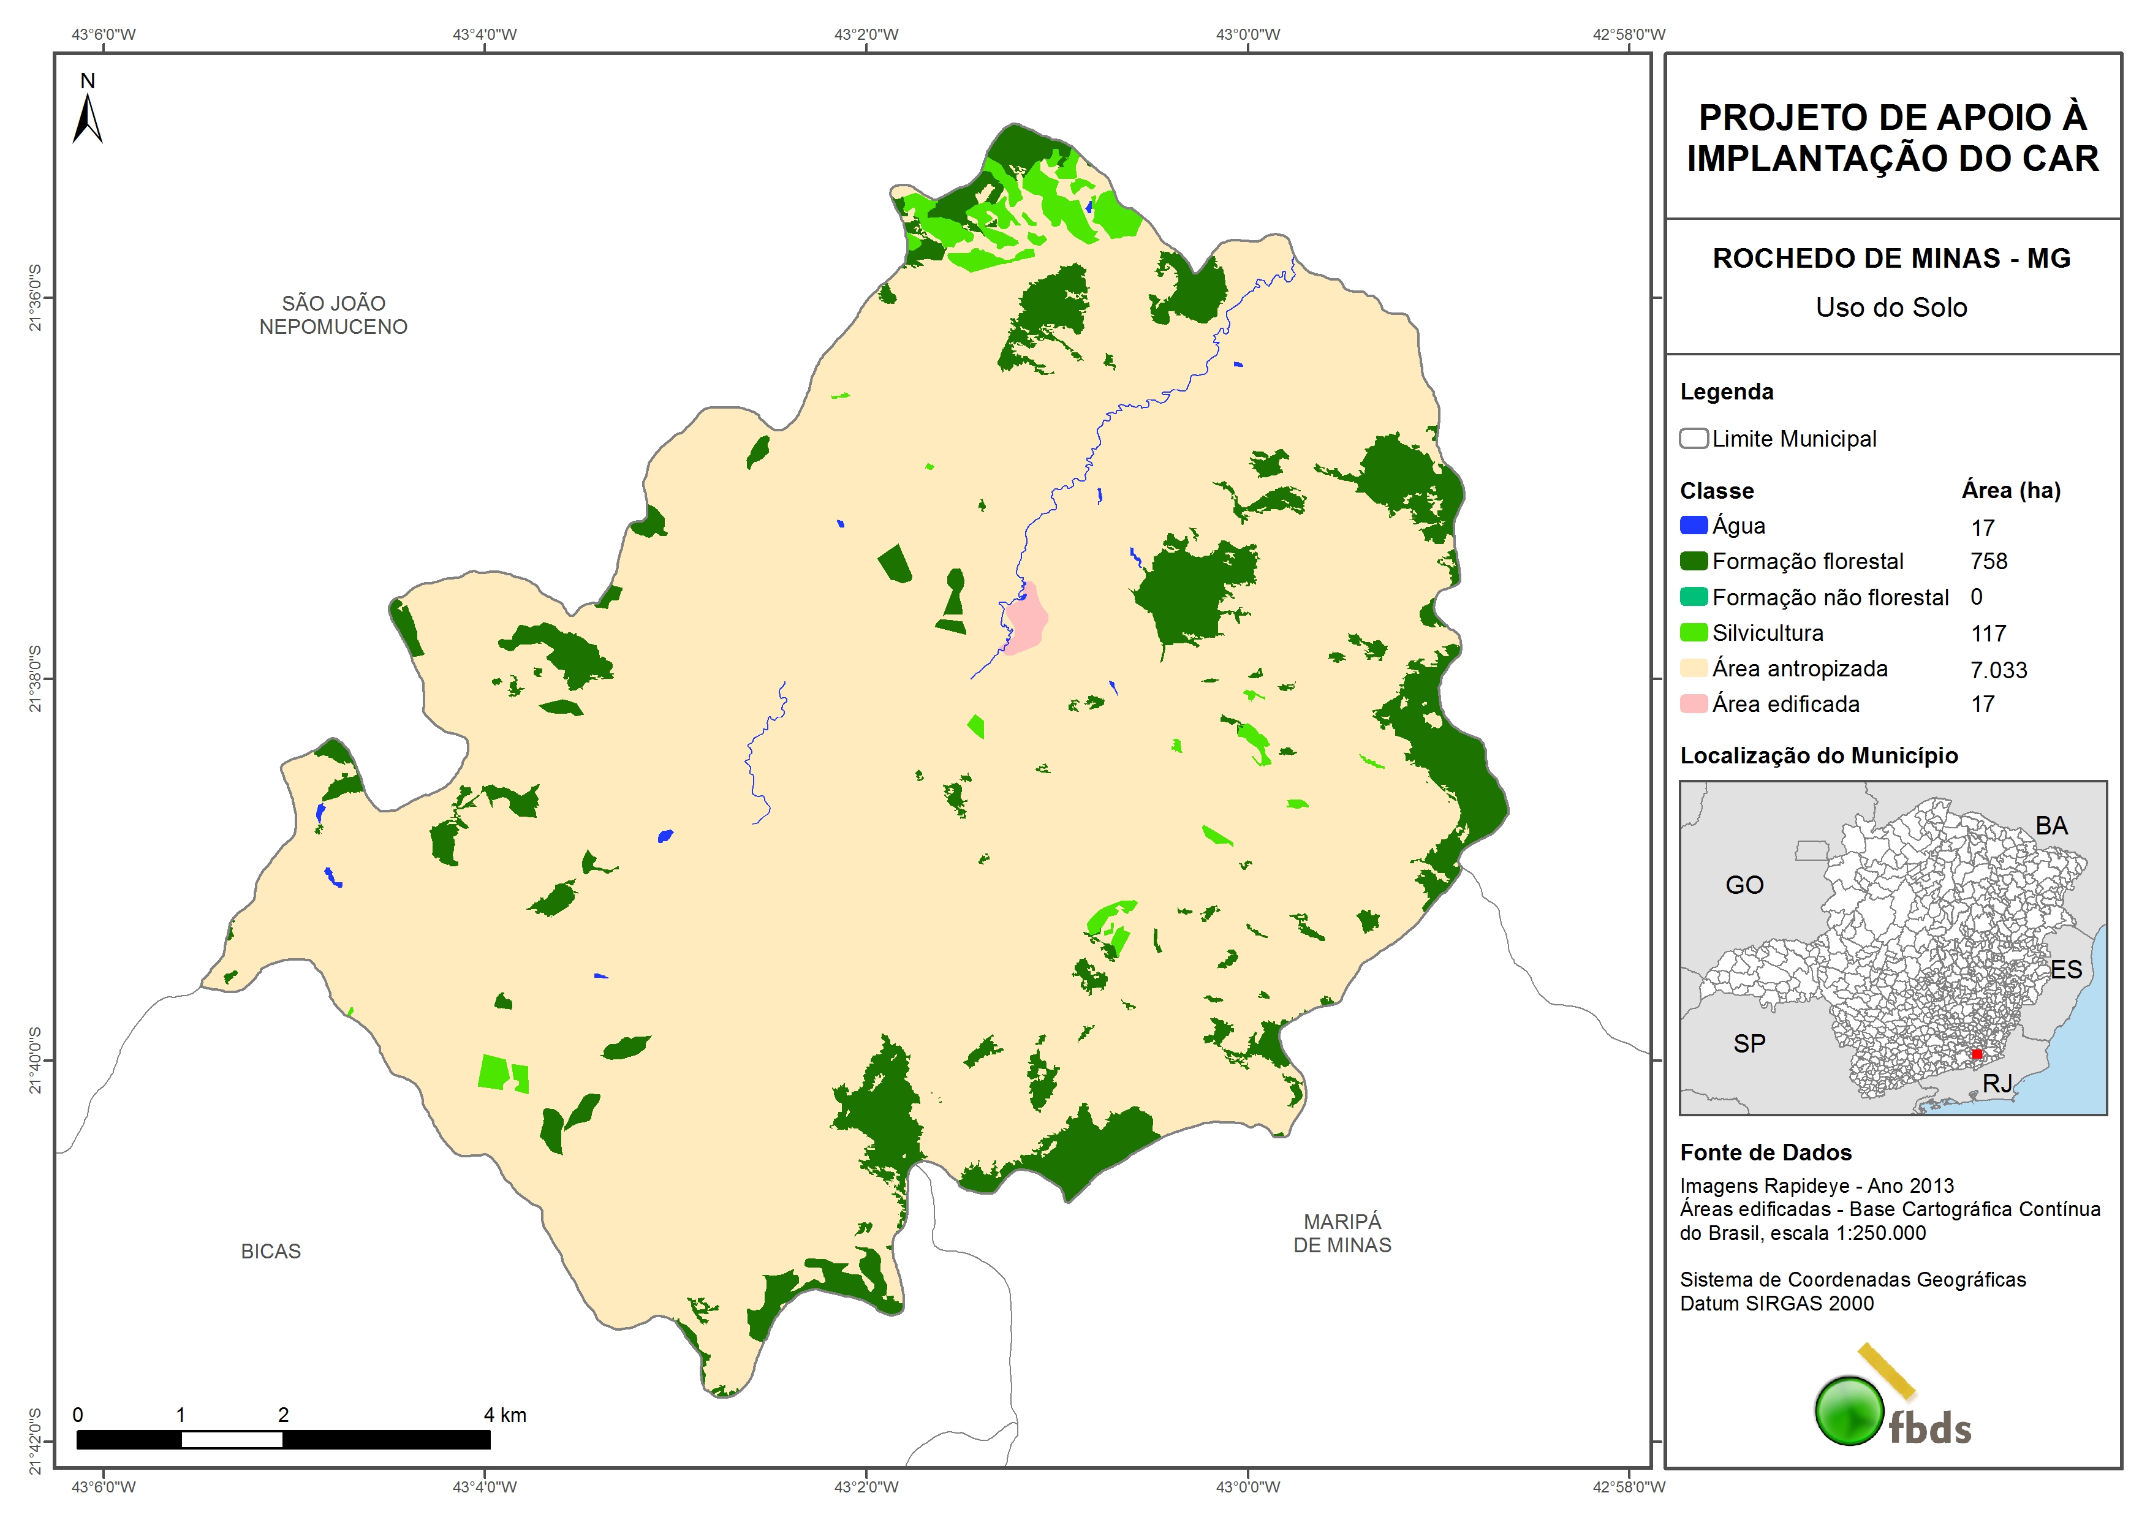
Task: Click the bright green Silvicultura swatch
Action: tap(1693, 632)
